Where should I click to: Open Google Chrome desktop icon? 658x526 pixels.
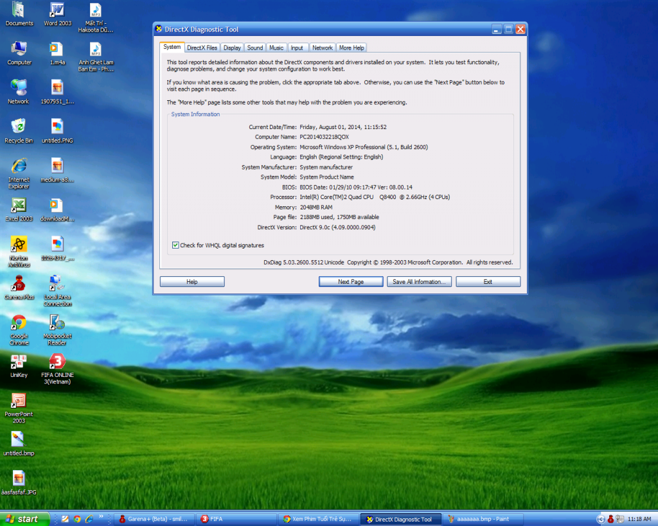pyautogui.click(x=19, y=323)
